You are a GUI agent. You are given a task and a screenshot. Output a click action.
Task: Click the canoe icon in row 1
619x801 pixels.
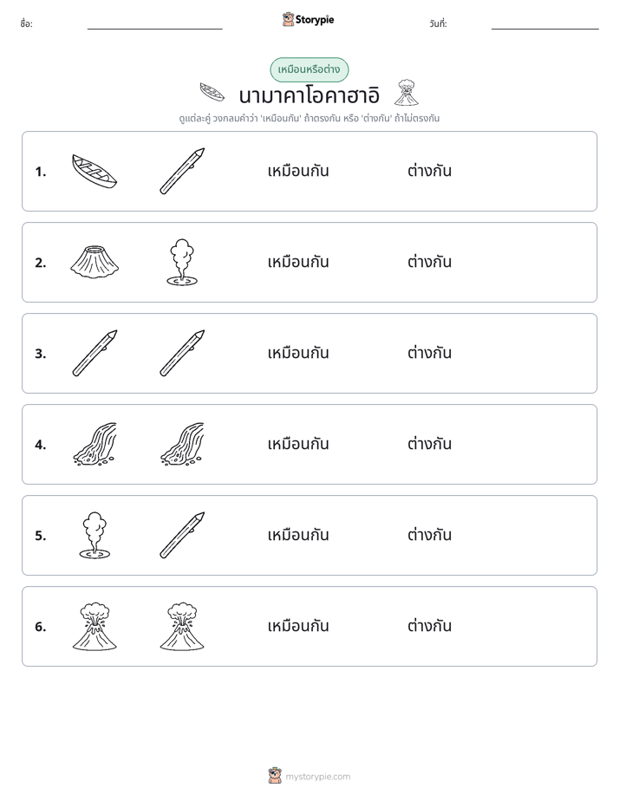[94, 171]
